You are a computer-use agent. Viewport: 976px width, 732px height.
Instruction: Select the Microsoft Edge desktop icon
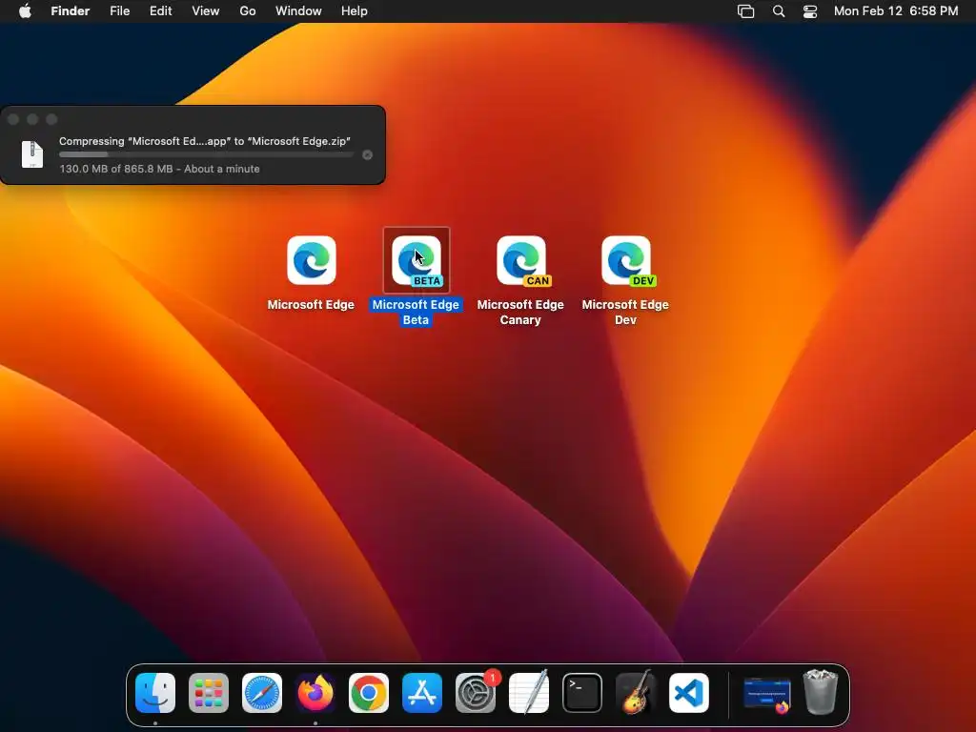pos(312,260)
